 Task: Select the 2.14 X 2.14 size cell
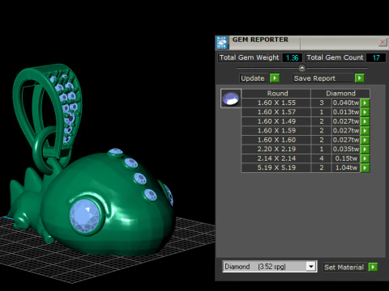(276, 158)
